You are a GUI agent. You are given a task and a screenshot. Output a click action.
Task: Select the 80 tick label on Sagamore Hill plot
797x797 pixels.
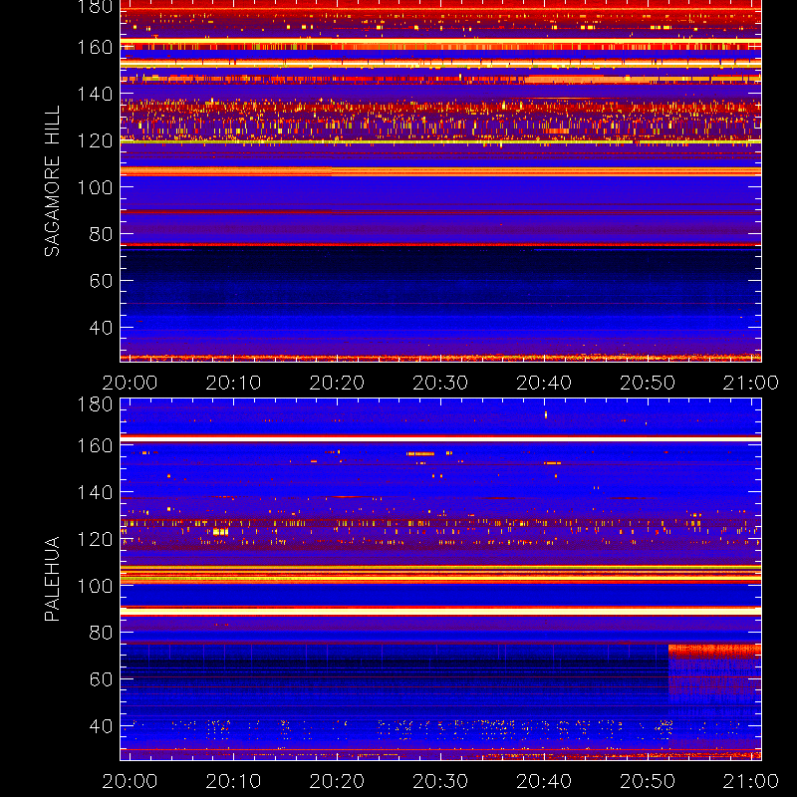point(101,234)
